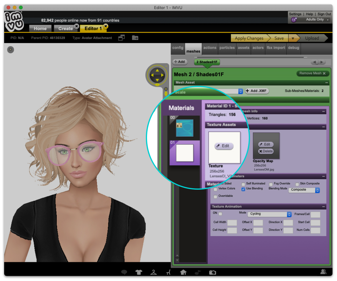This screenshot has width=337, height=281.
Task: Click the zoom plus icon below camera pad
Action: [x=166, y=89]
